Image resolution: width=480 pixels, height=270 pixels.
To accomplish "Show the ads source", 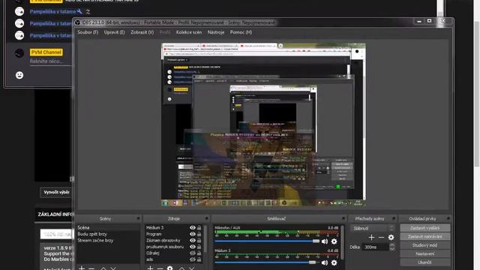I will click(x=193, y=259).
